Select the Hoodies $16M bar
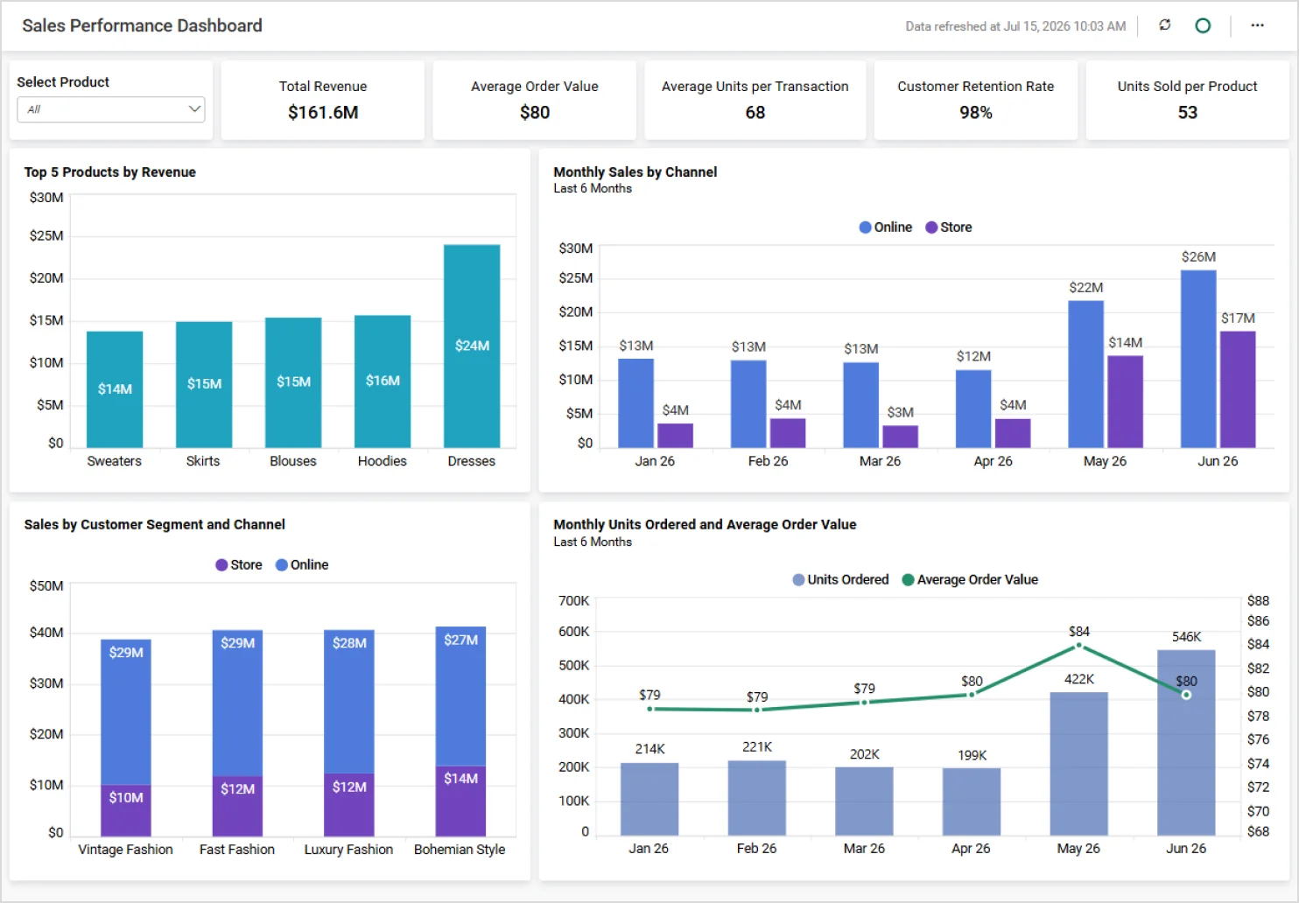Viewport: 1299px width, 903px height. tap(383, 381)
